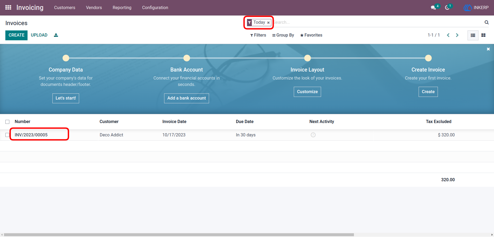Click the activity clock icon for INV/2023/00005
Image resolution: width=494 pixels, height=237 pixels.
point(313,135)
